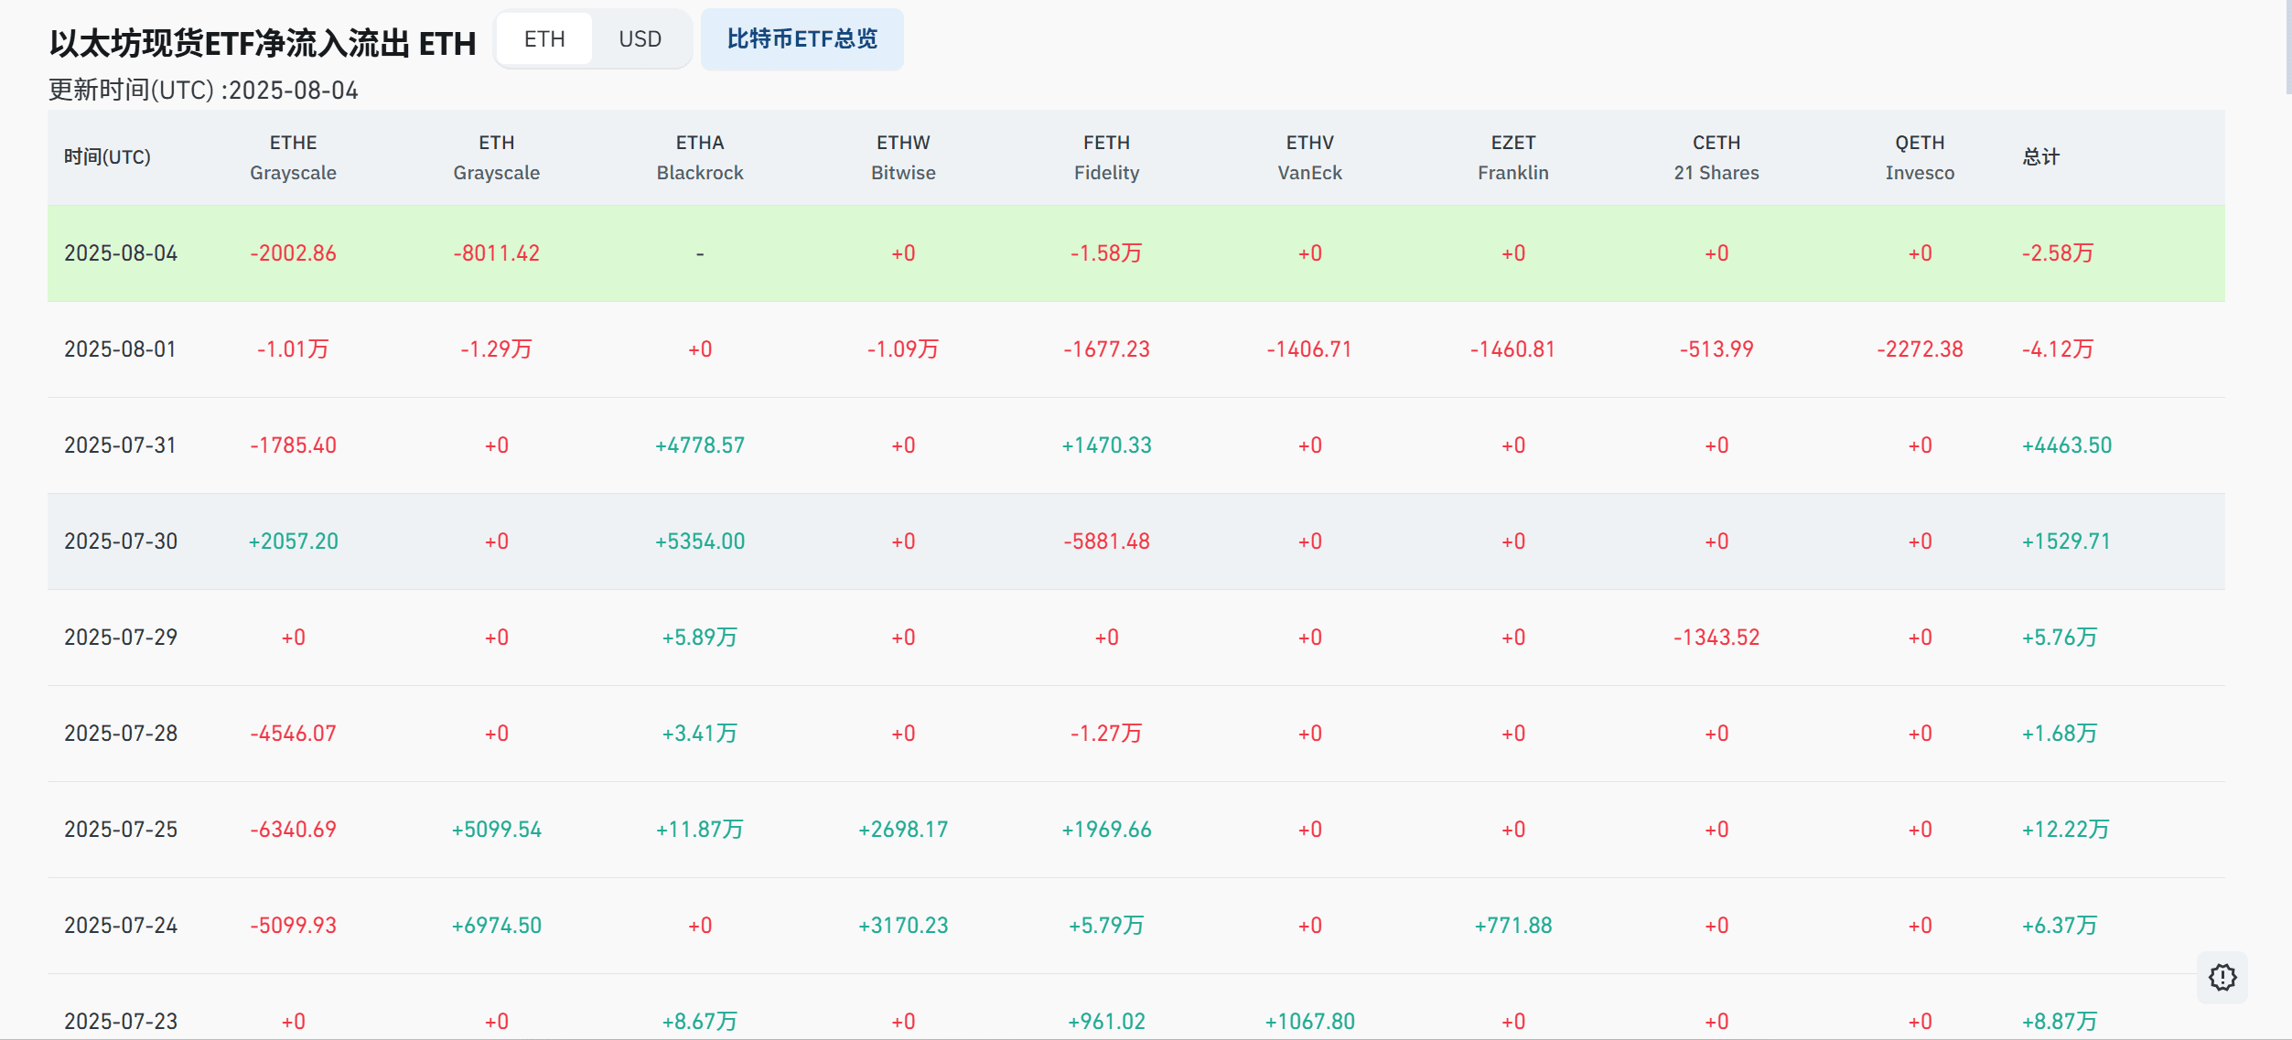Viewport: 2292px width, 1040px height.
Task: Click the FETH Fidelity column header
Action: tap(1106, 157)
